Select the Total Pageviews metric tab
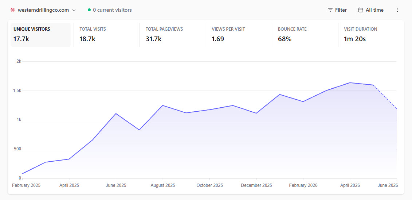 173,35
